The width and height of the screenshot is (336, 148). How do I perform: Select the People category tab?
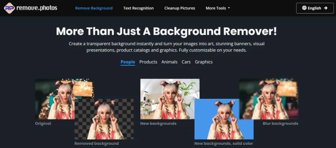point(128,62)
